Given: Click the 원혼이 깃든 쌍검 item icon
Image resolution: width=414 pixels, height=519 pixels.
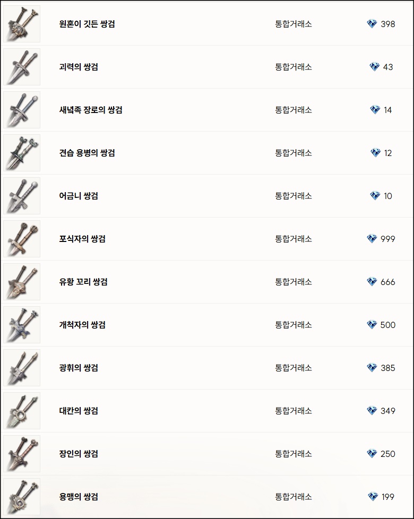Looking at the screenshot, I should tap(22, 24).
